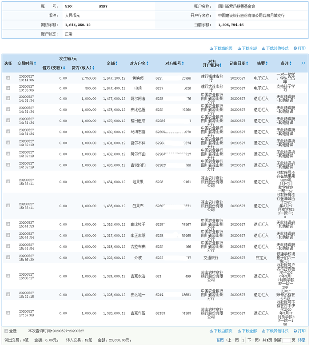Tick the checkbox for the 介波 transaction
Viewport: 311px width, 345px height.
[8, 257]
